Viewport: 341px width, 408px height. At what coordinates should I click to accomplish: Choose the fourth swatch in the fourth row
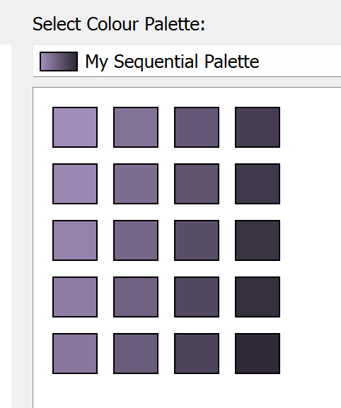[x=258, y=297]
